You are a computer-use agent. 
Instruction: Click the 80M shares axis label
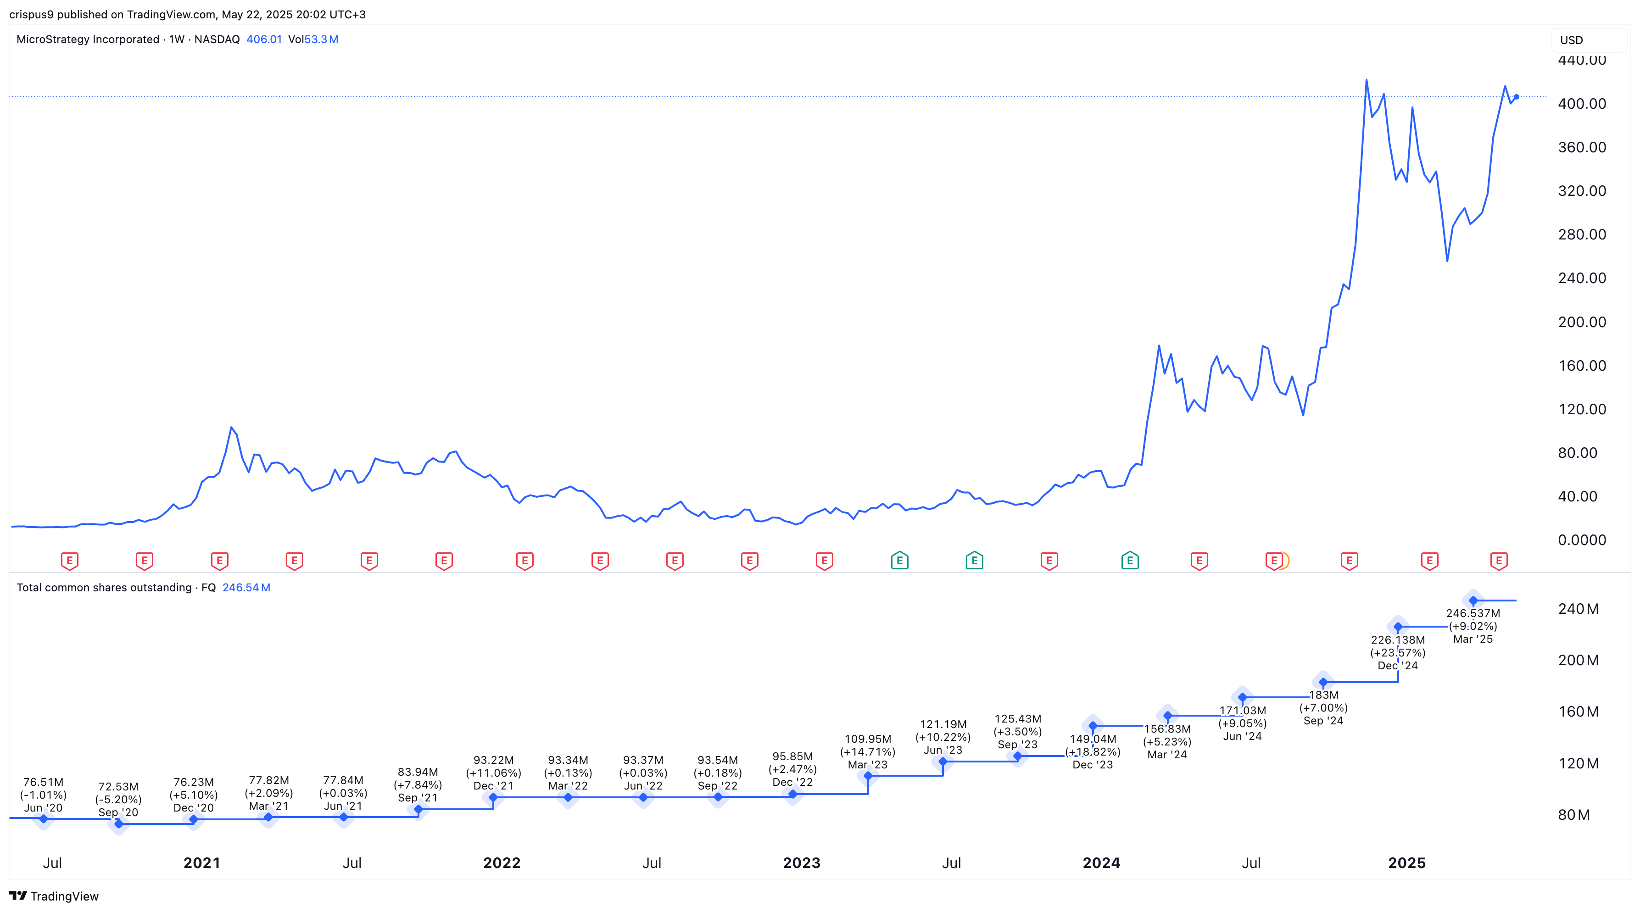point(1574,815)
